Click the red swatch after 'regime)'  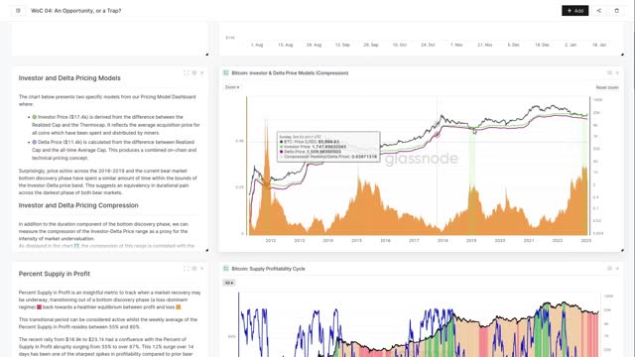40,307
